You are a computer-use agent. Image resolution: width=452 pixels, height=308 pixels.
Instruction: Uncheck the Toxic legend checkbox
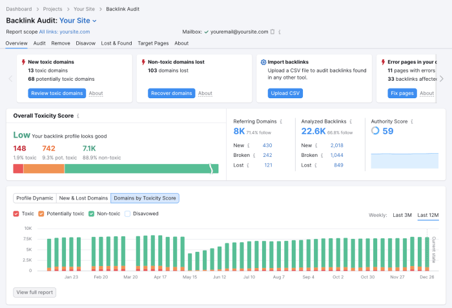click(16, 214)
